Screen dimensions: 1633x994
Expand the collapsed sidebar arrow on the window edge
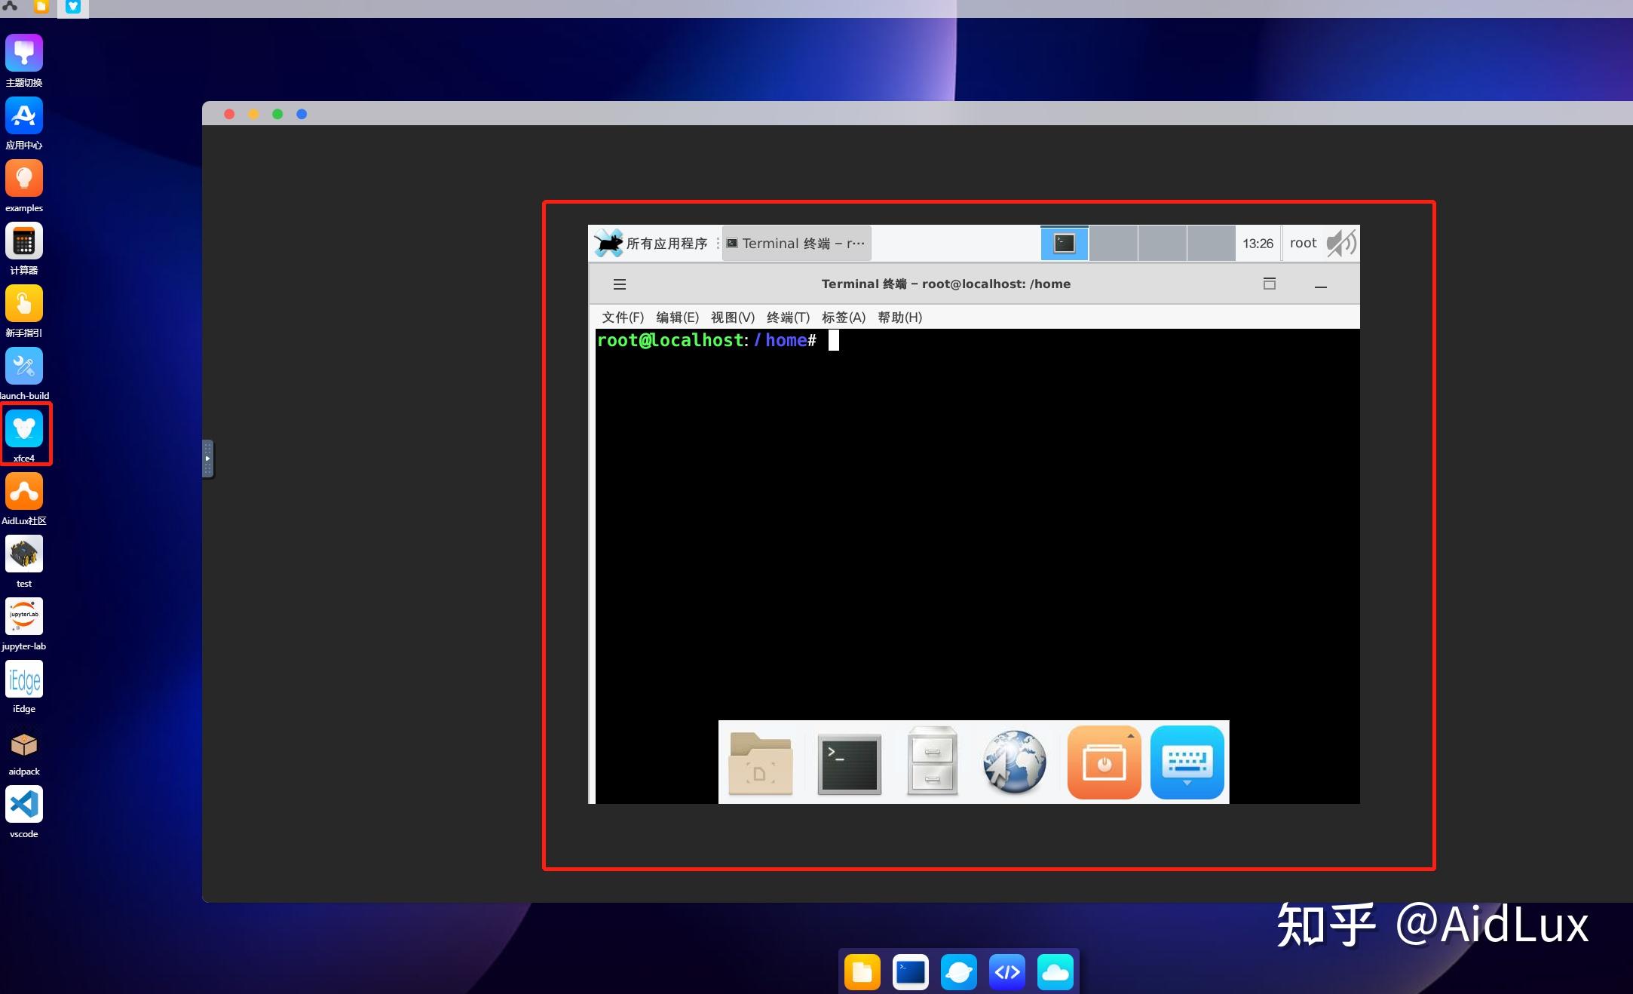208,459
